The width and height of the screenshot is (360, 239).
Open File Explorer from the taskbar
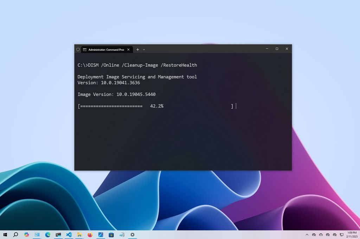pos(79,235)
